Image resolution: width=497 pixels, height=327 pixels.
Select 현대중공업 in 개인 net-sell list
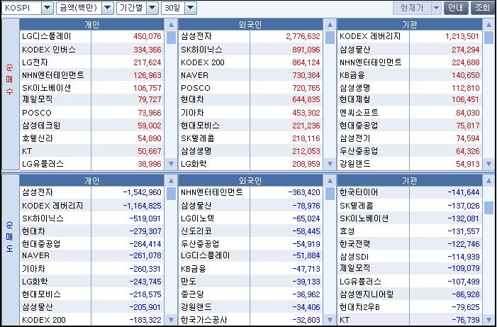(x=92, y=244)
